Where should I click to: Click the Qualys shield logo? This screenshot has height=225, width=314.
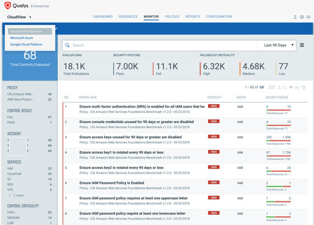click(x=8, y=5)
